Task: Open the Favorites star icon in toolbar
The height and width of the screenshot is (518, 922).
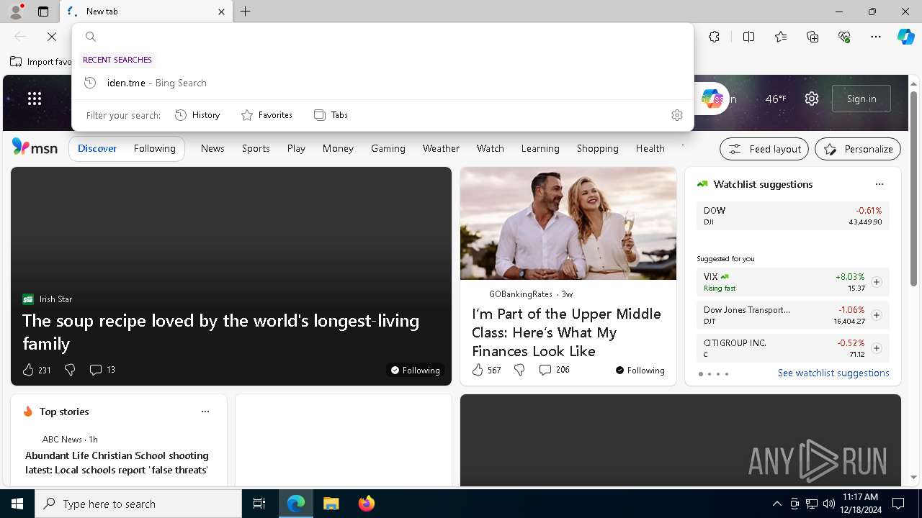Action: (781, 37)
